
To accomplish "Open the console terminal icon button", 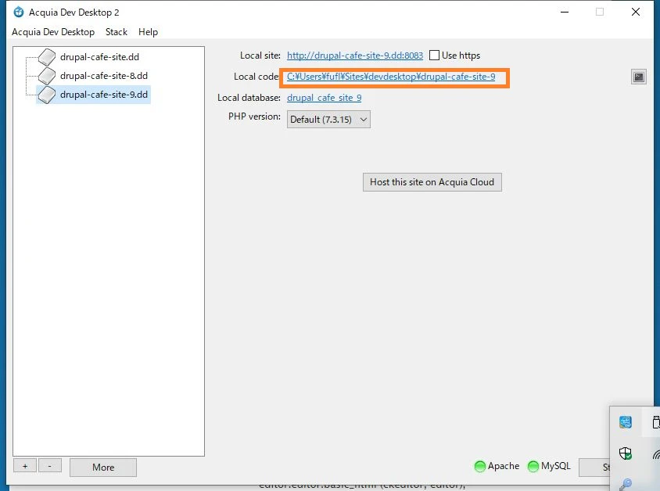I will point(639,77).
